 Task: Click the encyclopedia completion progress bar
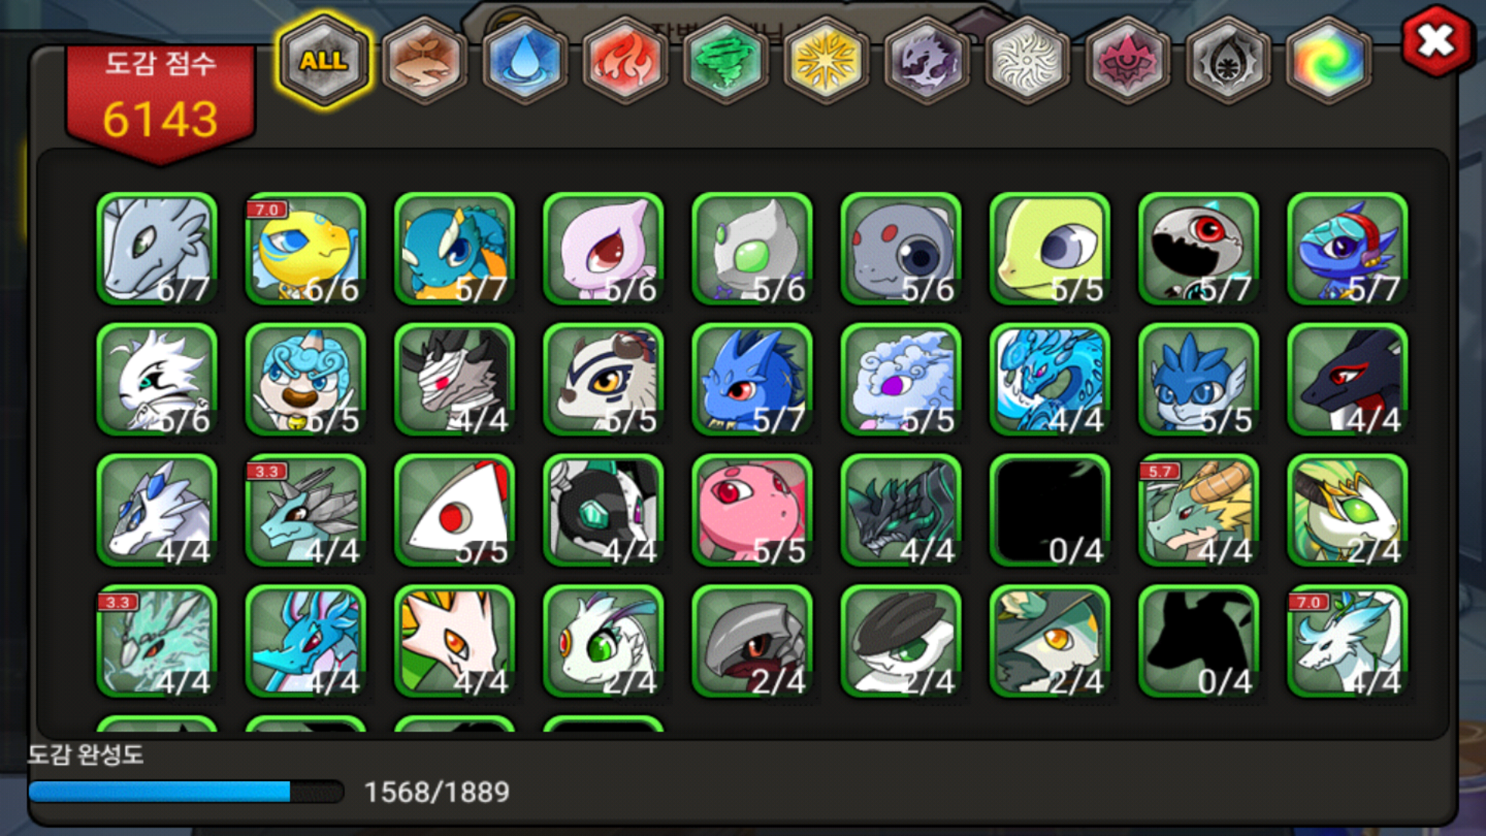[x=186, y=791]
